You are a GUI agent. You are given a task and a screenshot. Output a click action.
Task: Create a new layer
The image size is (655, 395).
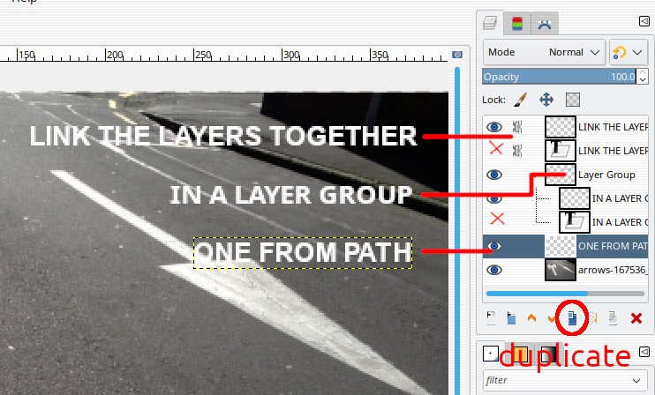click(492, 318)
